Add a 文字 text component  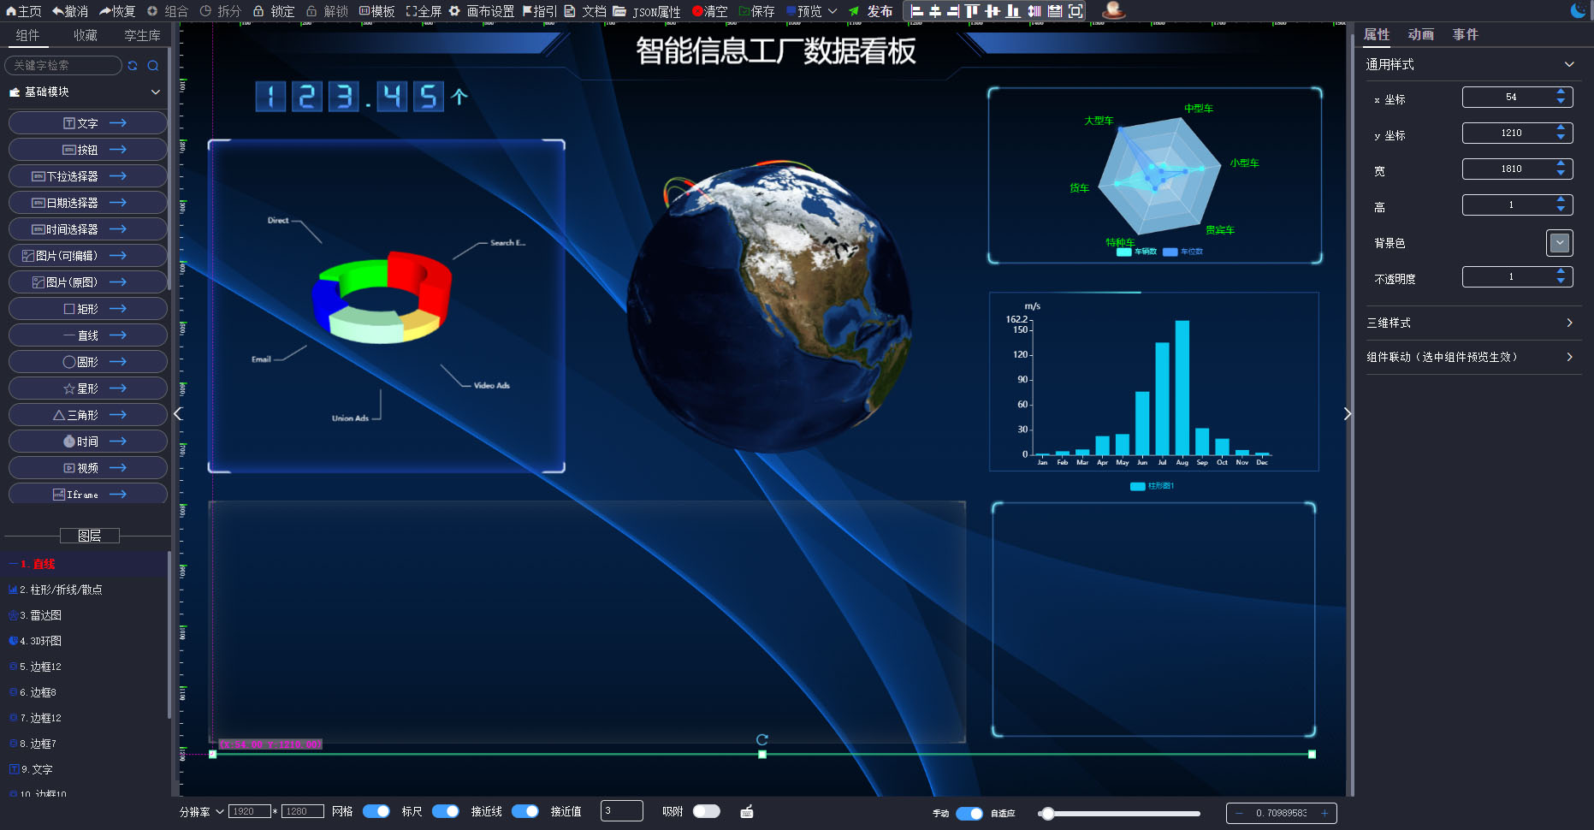coord(87,123)
